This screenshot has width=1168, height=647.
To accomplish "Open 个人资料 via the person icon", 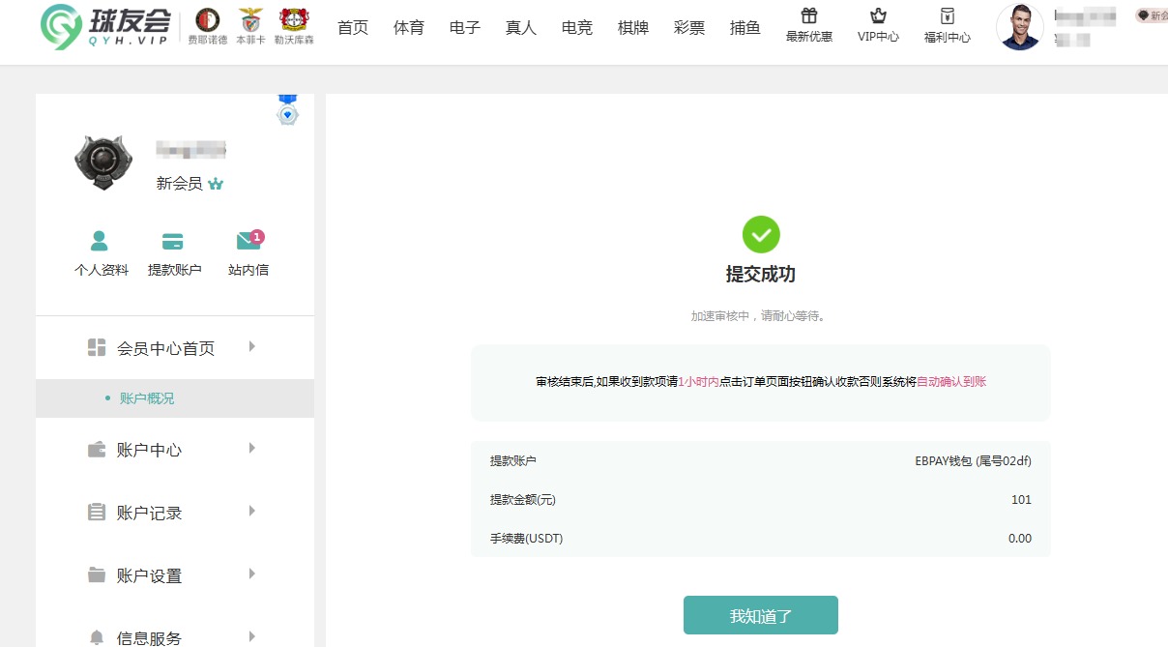I will tap(100, 240).
